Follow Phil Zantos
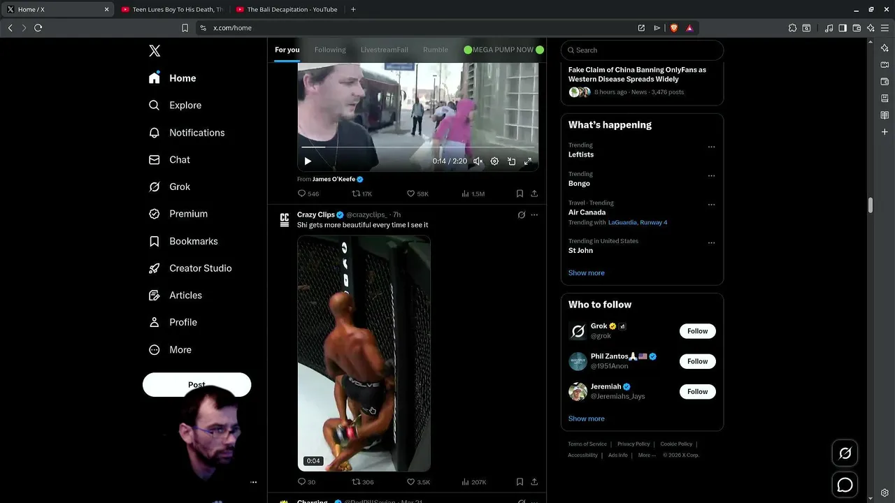The width and height of the screenshot is (895, 503). (x=697, y=361)
